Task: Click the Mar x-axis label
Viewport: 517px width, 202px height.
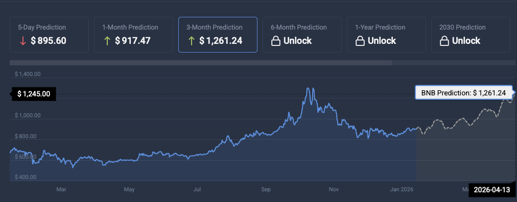Action: [61, 189]
